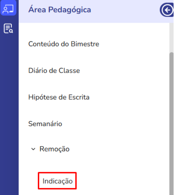Collapse the menu with the back arrow

(167, 10)
